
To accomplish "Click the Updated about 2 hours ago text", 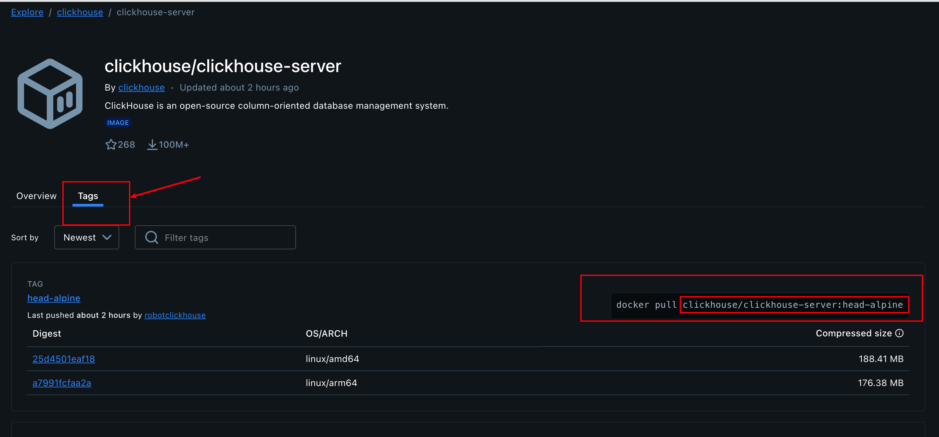I will [x=239, y=87].
